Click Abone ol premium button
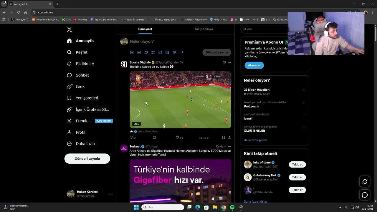 pos(254,65)
